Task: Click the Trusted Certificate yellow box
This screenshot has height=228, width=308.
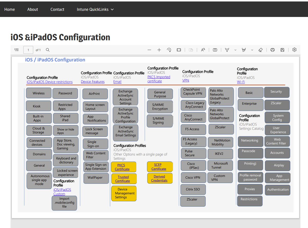Action: pyautogui.click(x=124, y=179)
